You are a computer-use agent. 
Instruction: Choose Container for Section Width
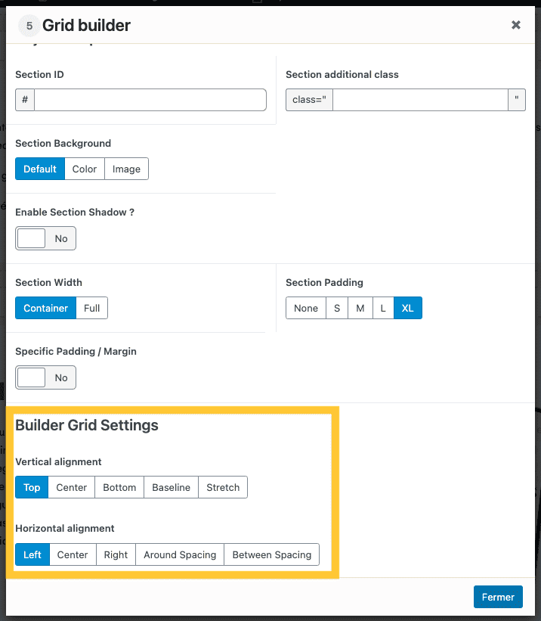point(45,308)
